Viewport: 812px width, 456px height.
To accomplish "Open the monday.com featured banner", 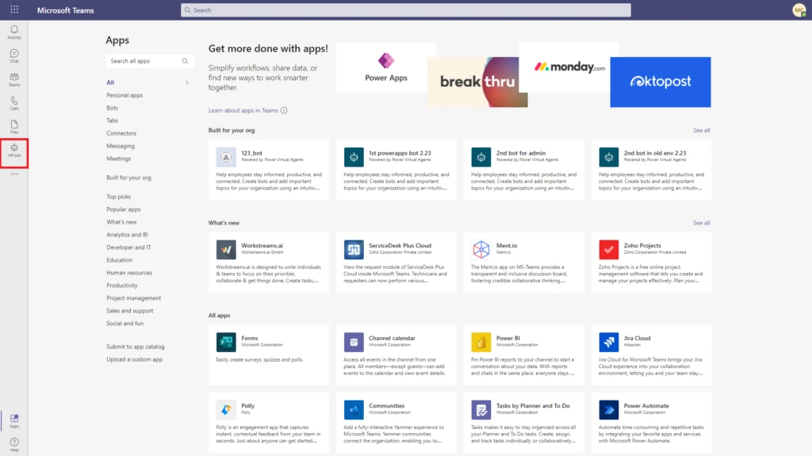I will click(569, 67).
